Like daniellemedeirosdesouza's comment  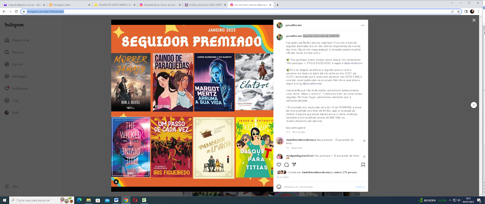click(x=364, y=141)
